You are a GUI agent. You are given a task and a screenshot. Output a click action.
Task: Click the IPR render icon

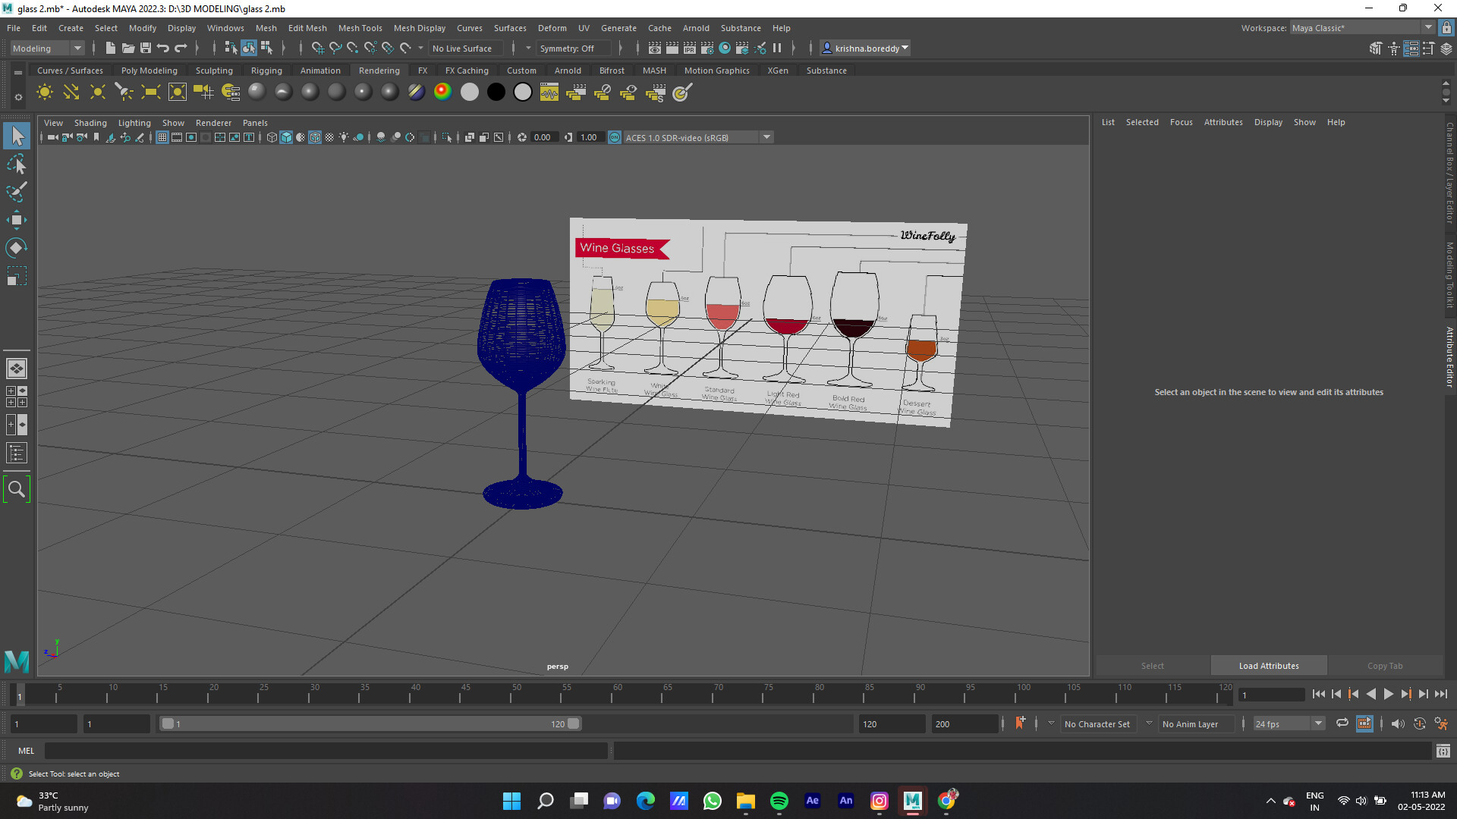(689, 48)
